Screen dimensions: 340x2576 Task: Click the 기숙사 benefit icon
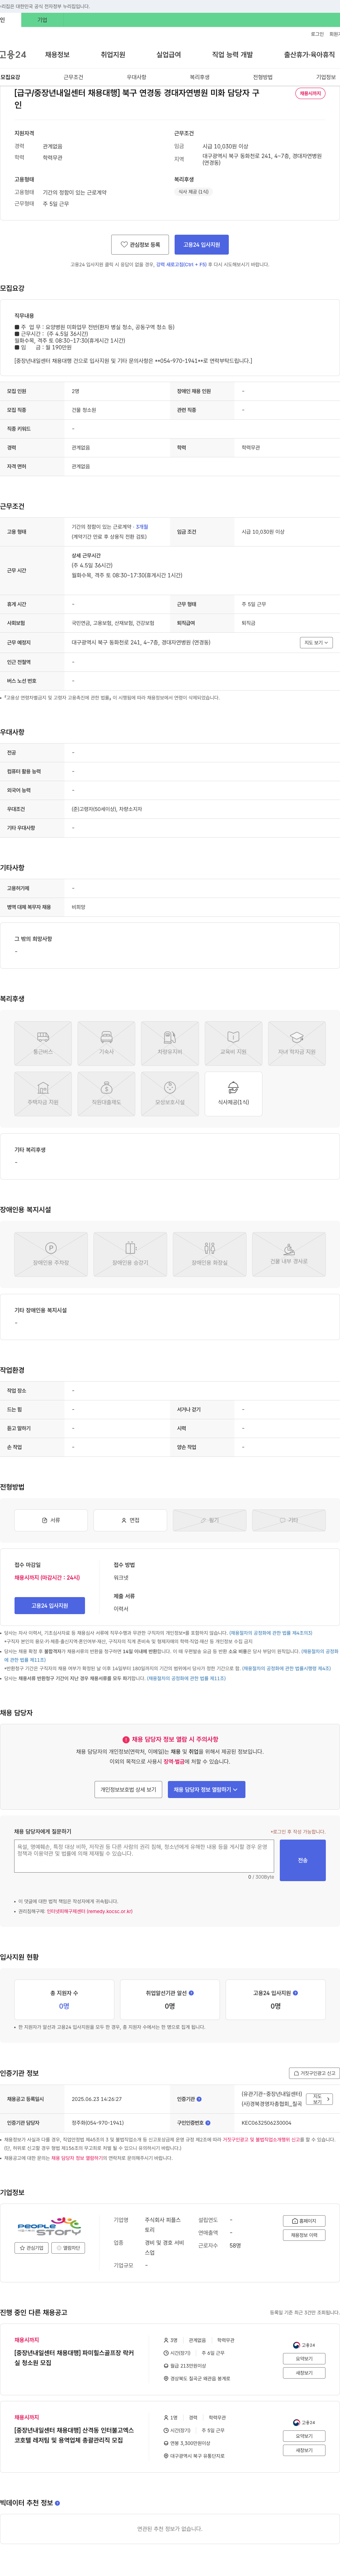pyautogui.click(x=107, y=1043)
